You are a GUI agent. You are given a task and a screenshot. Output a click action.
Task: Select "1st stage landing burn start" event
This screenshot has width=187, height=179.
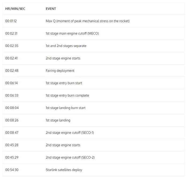click(65, 108)
